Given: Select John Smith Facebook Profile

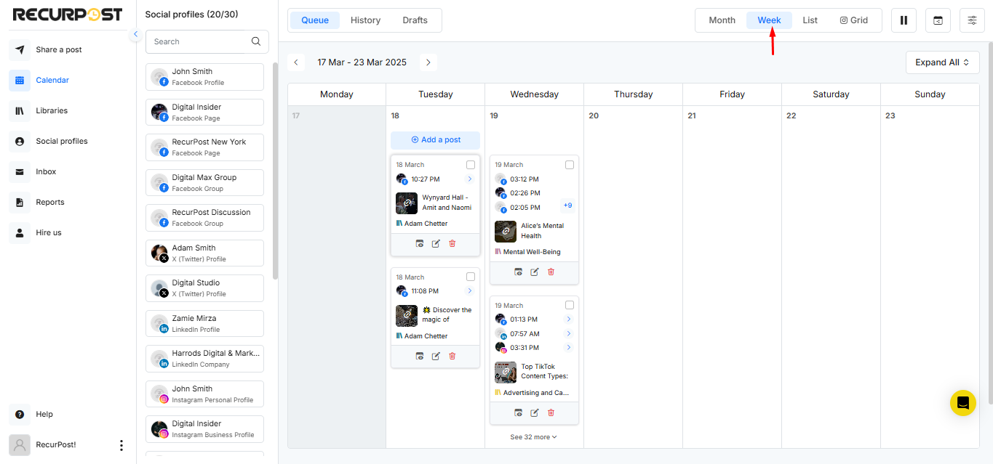Looking at the screenshot, I should [204, 77].
